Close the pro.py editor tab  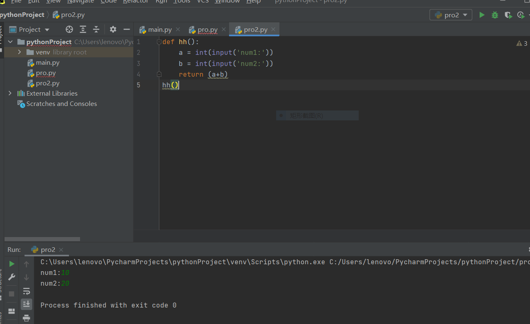pyautogui.click(x=224, y=30)
